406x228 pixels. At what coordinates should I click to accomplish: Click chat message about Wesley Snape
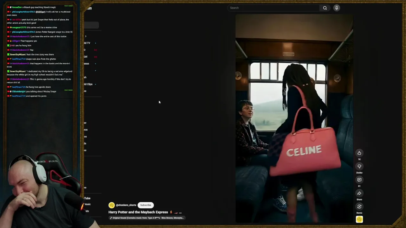41,92
